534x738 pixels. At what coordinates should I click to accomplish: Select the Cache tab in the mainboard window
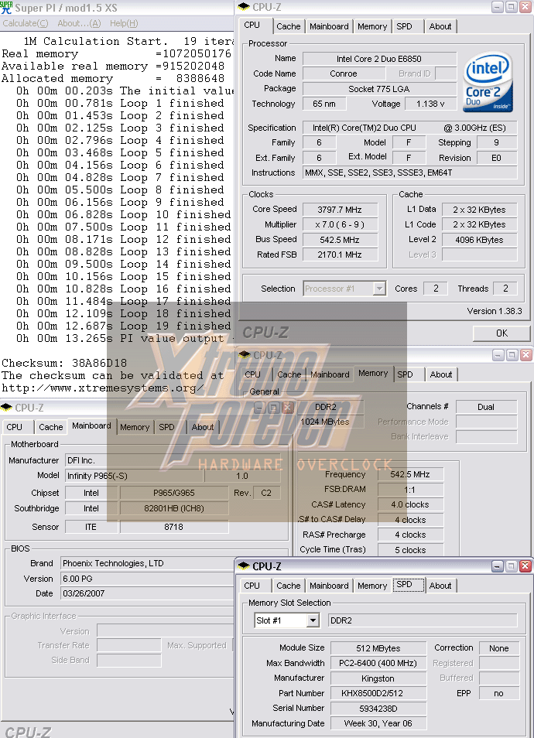tap(51, 427)
